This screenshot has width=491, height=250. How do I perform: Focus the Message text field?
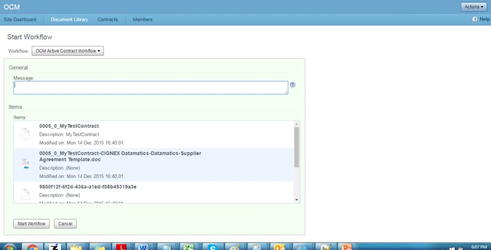click(151, 88)
